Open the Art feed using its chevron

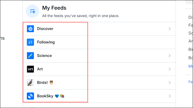point(169,69)
